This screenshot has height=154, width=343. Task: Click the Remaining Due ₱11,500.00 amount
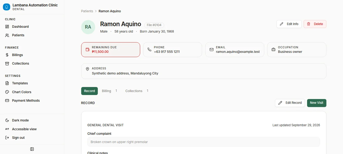[x=100, y=52]
